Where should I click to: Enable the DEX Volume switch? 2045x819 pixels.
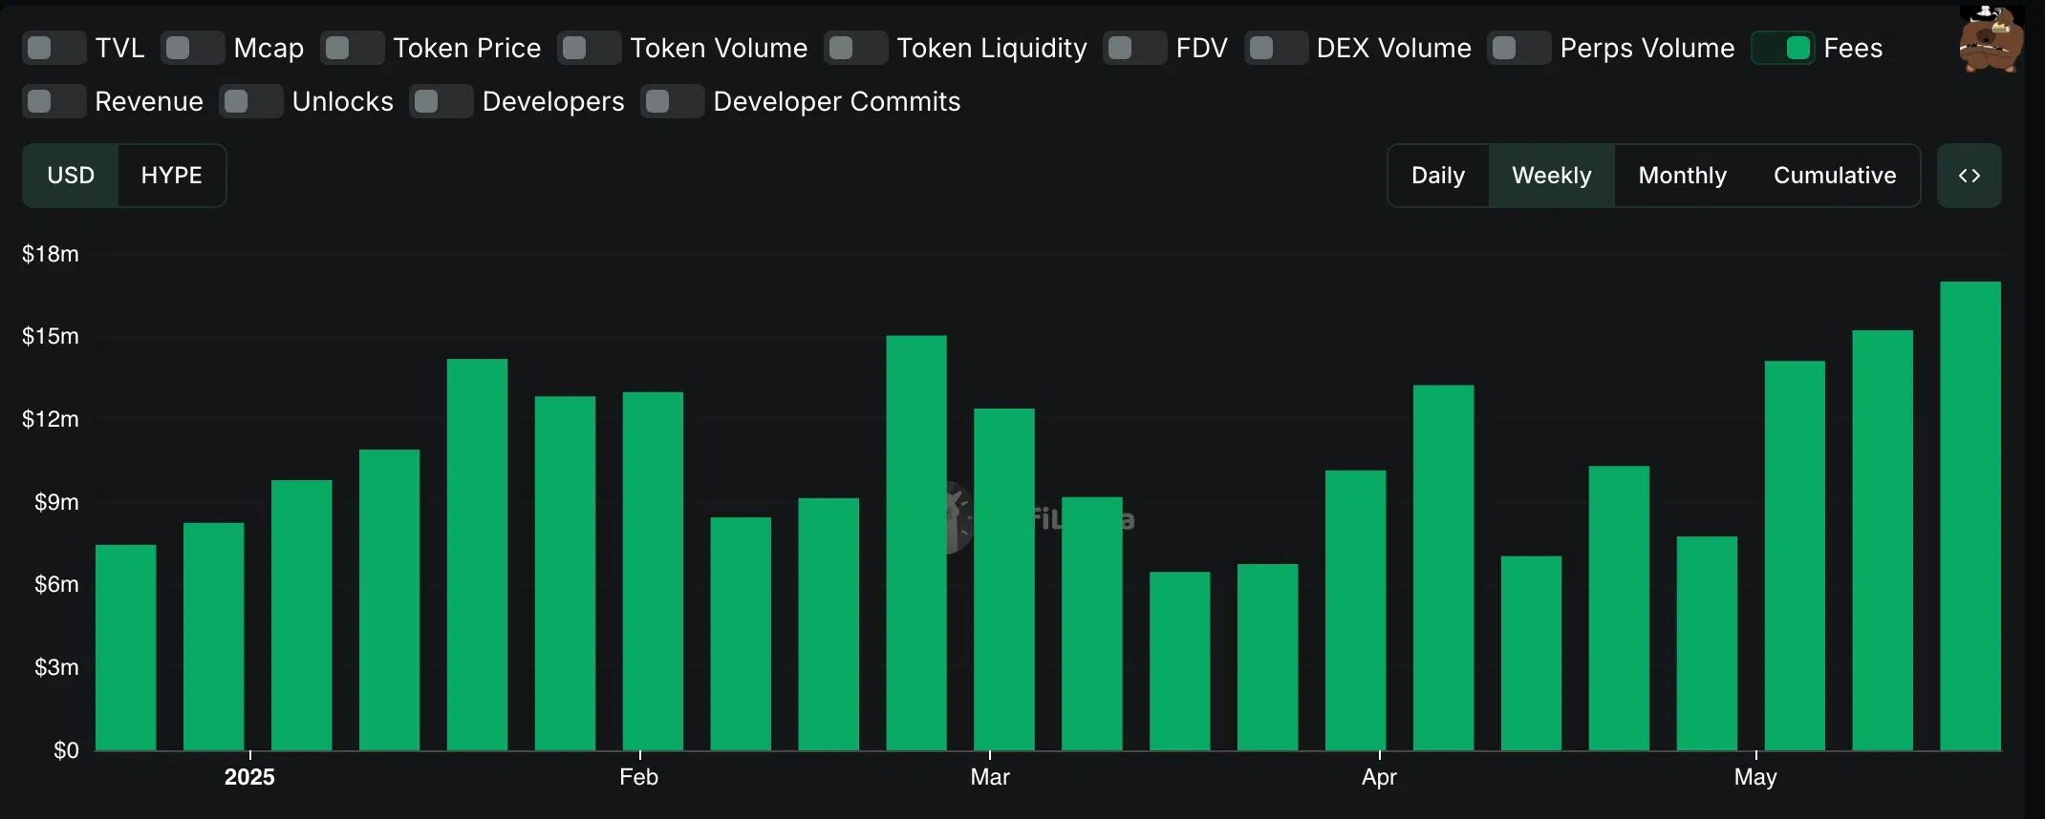1277,48
